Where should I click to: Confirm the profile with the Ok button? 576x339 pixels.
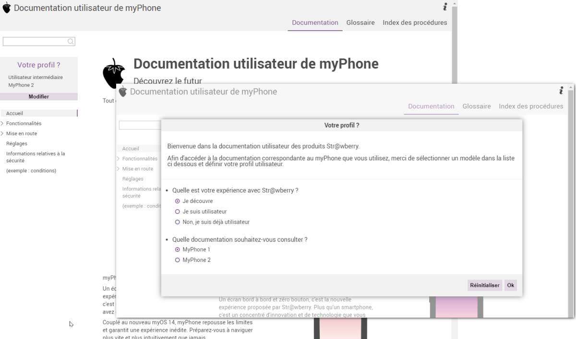510,285
